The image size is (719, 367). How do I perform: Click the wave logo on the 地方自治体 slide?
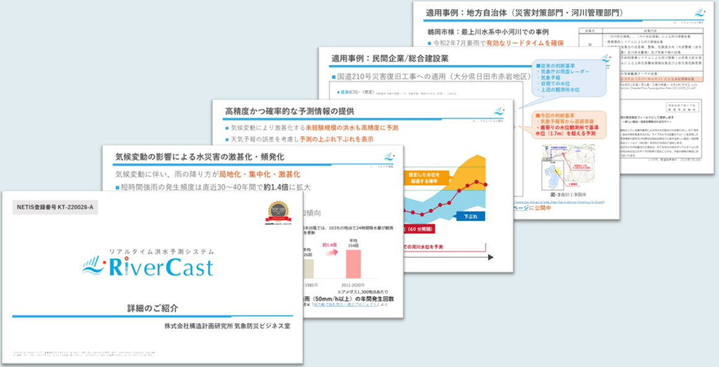[x=700, y=13]
